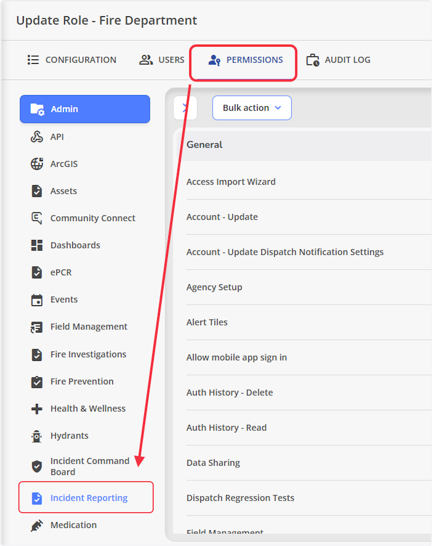Open Community Connect permissions
This screenshot has width=432, height=546.
pos(85,218)
